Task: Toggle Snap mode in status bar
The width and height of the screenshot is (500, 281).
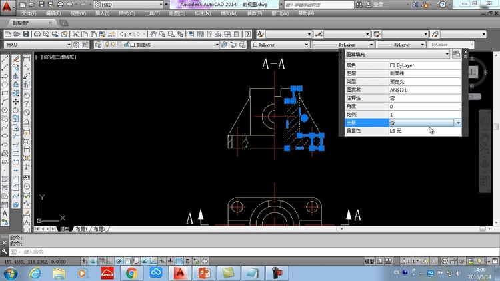Action: point(93,261)
